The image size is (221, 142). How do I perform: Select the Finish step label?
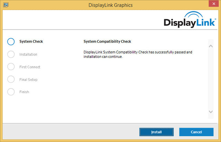[x=24, y=92]
